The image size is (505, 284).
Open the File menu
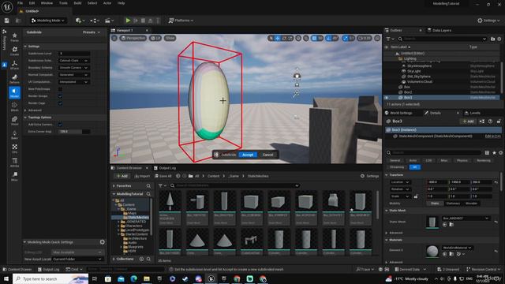pyautogui.click(x=20, y=3)
